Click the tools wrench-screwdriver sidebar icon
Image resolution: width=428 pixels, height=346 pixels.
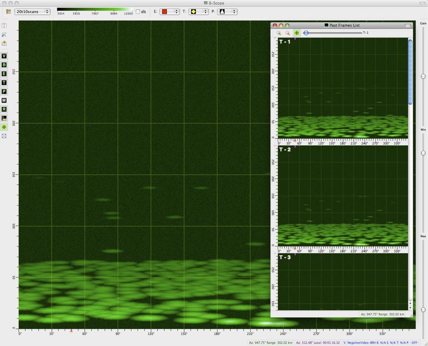point(4,34)
